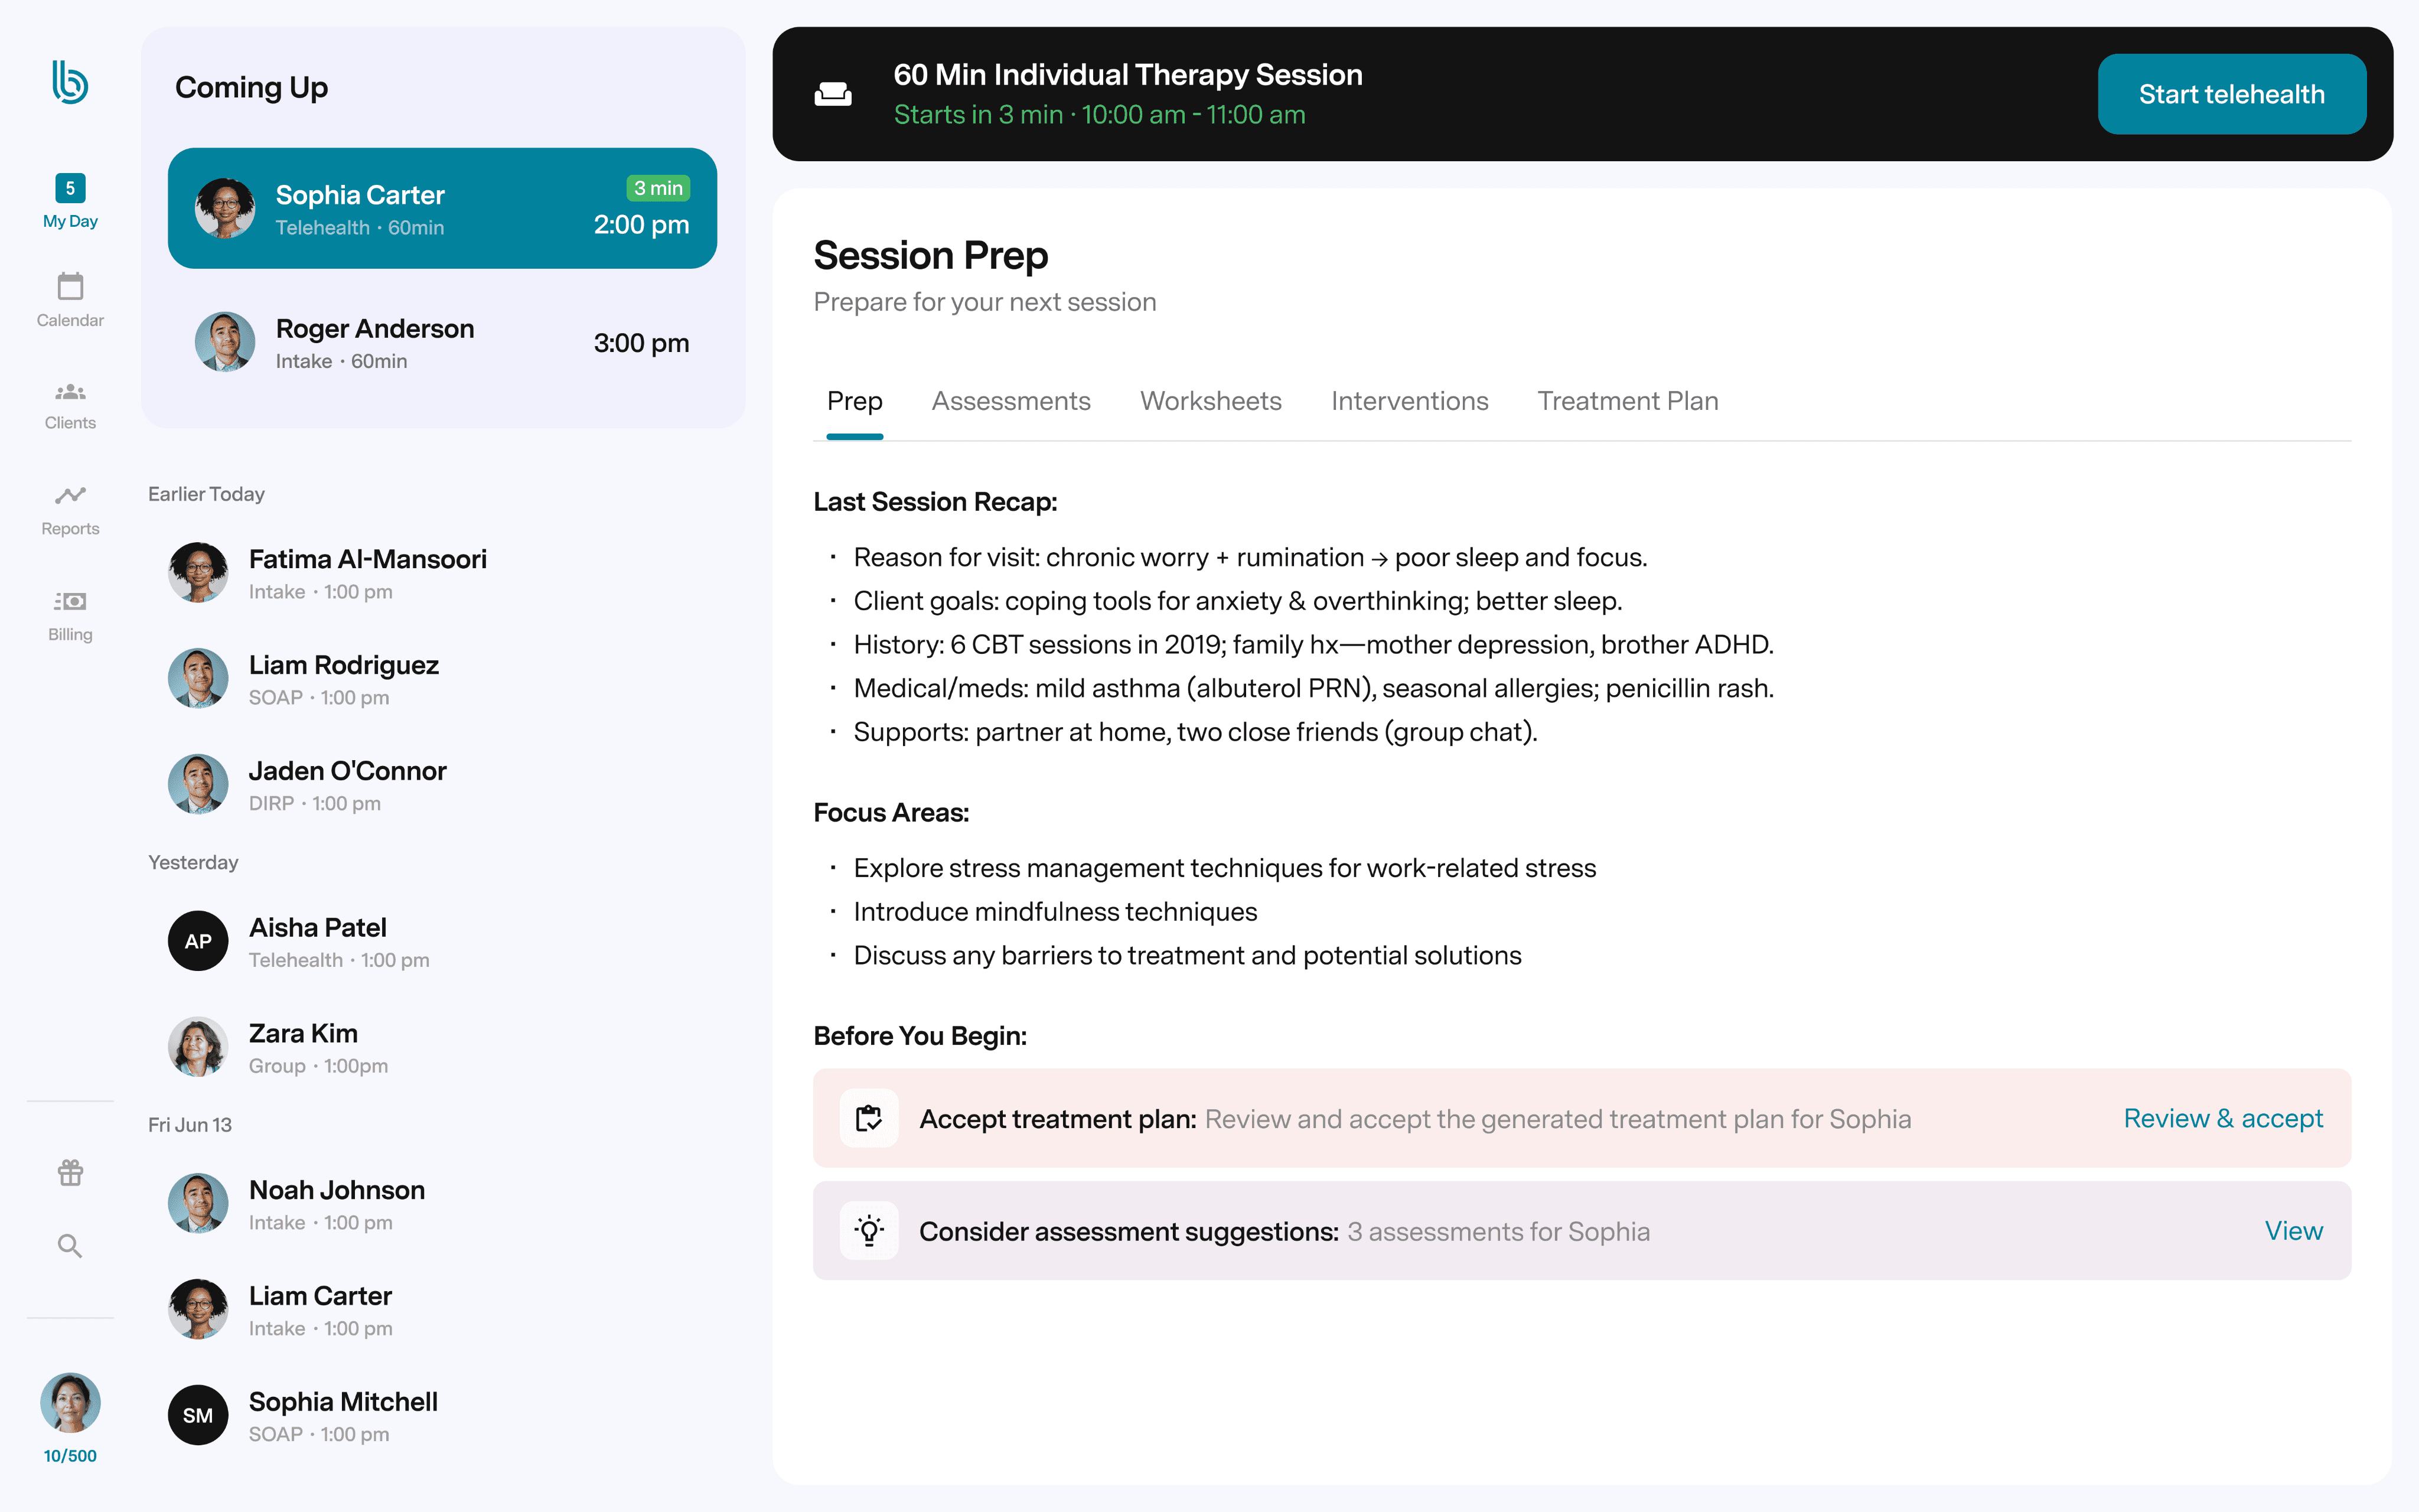The width and height of the screenshot is (2419, 1512).
Task: Click the Accept treatment plan label
Action: (x=1058, y=1119)
